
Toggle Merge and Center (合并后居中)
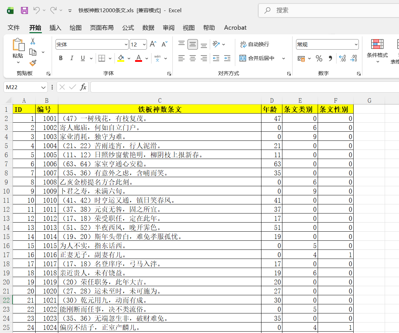click(x=257, y=58)
